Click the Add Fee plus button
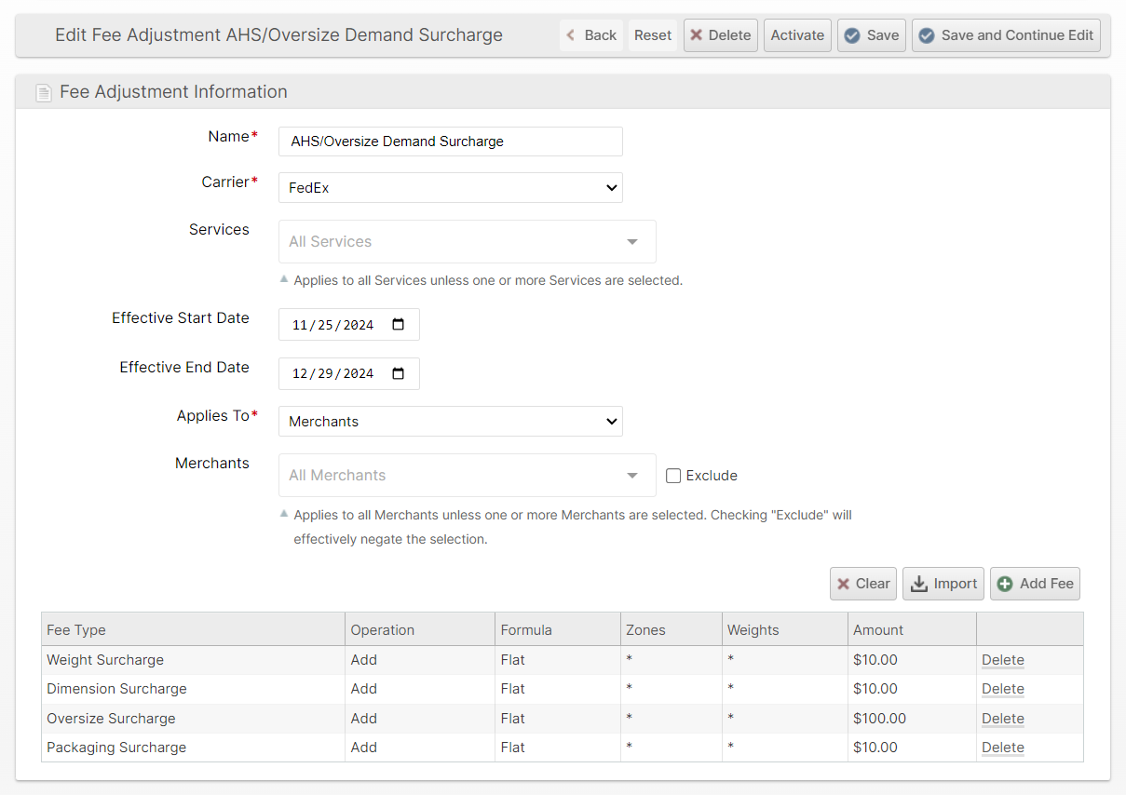1126x795 pixels. pyautogui.click(x=1035, y=584)
